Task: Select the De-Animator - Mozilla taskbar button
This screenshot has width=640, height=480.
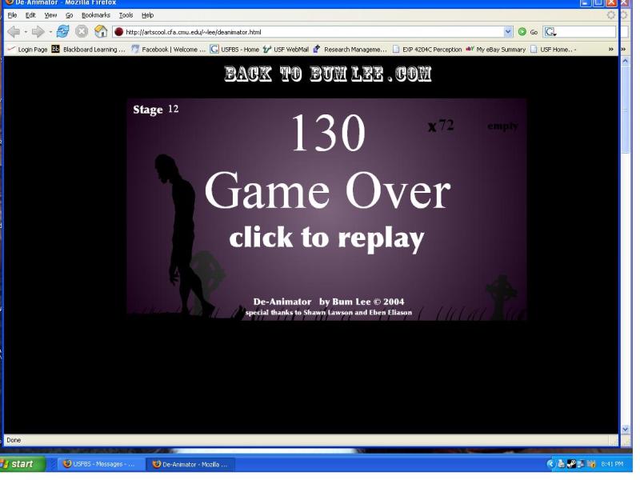Action: coord(192,464)
